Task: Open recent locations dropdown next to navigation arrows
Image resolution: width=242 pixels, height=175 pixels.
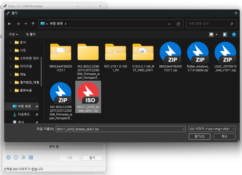Action: coord(26,24)
